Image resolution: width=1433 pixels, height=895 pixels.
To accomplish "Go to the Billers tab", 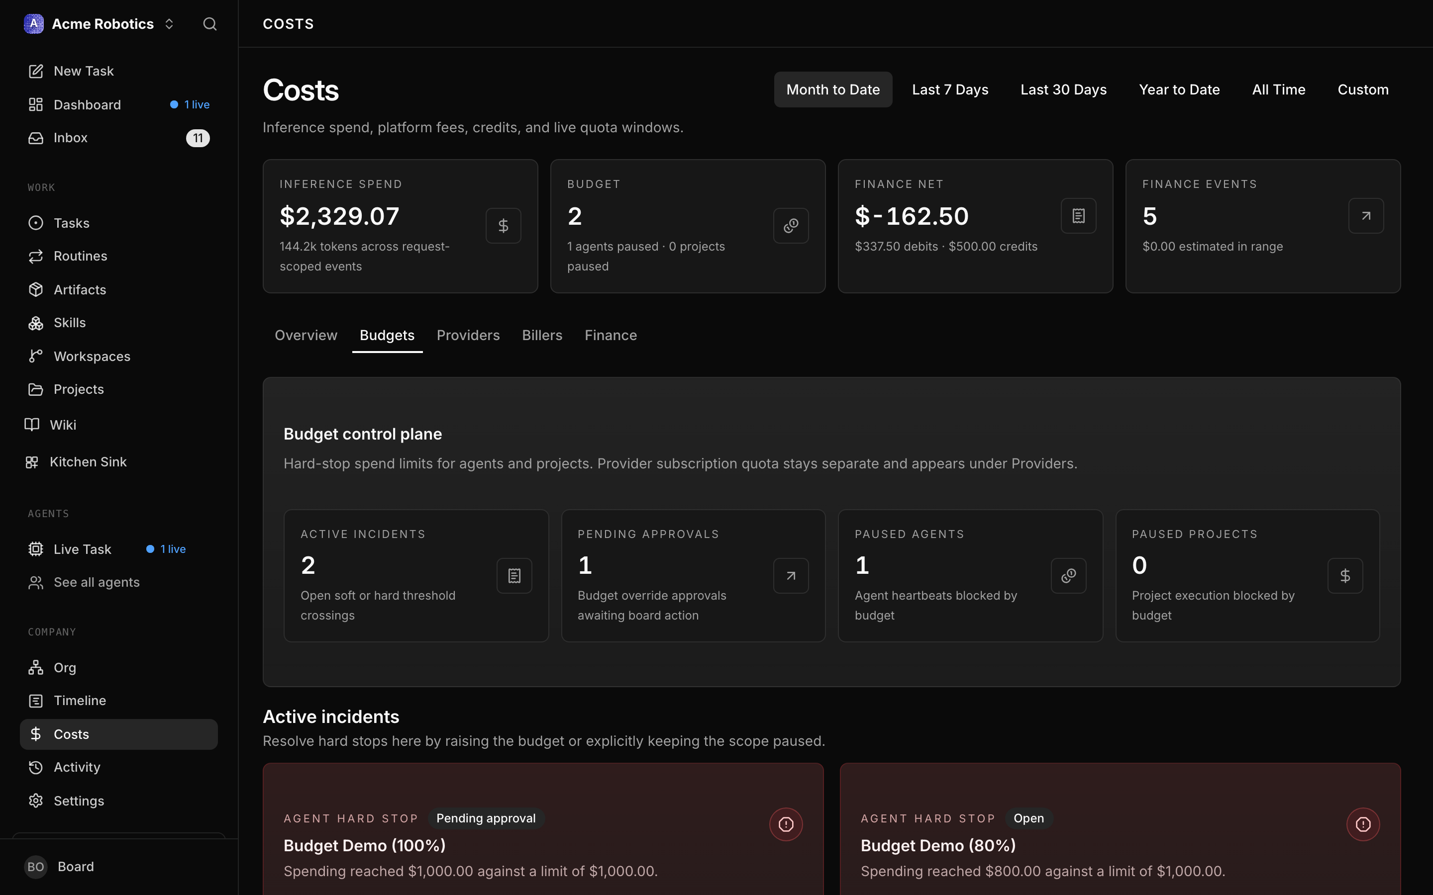I will (542, 335).
